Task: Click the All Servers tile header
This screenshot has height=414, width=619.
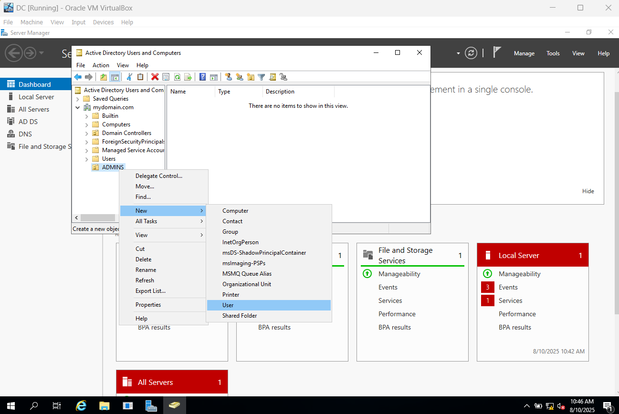Action: coord(172,382)
